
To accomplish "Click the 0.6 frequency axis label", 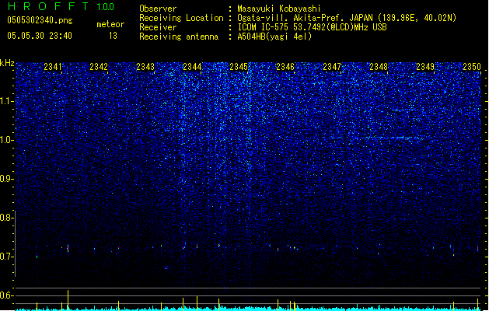I will point(6,295).
